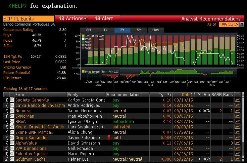Select the 2Y chart range tab
The width and height of the screenshot is (247, 163).
[122, 30]
